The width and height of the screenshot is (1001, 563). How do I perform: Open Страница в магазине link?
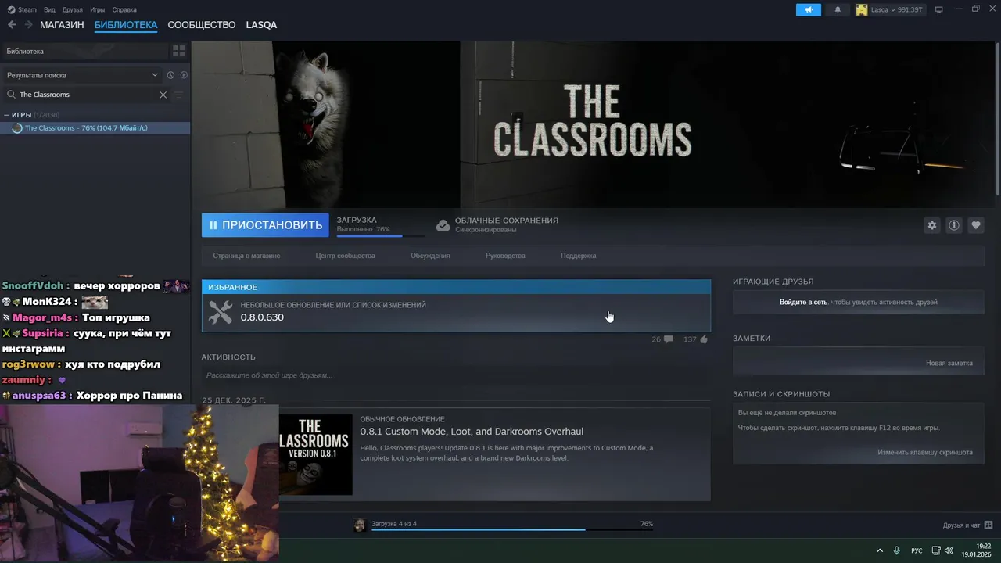tap(246, 256)
